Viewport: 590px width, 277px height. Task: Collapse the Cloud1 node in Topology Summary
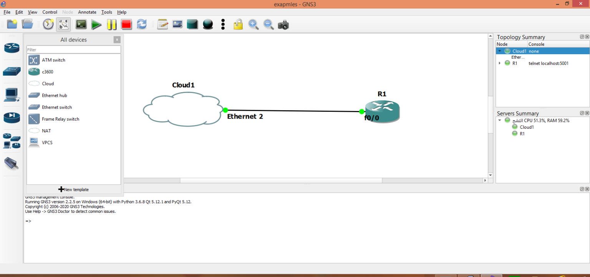pos(500,51)
